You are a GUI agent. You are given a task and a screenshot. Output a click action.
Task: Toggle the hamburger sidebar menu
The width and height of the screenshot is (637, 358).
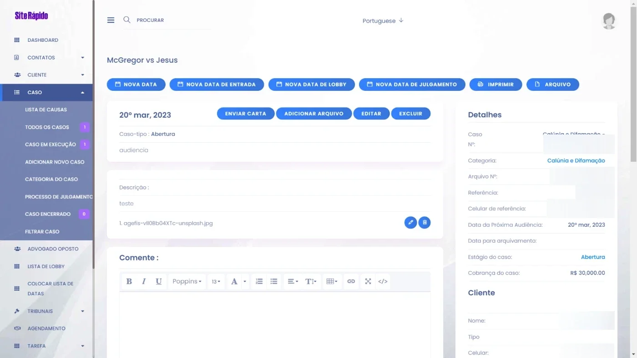click(111, 20)
